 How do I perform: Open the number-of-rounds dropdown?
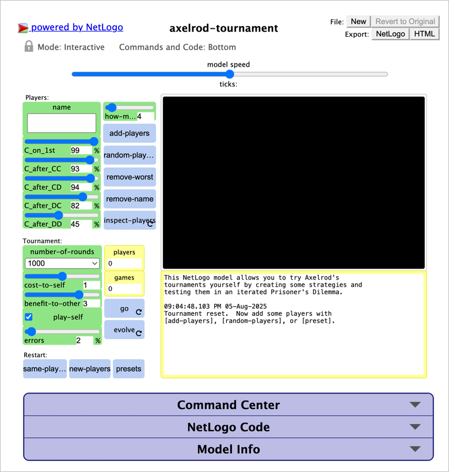62,263
